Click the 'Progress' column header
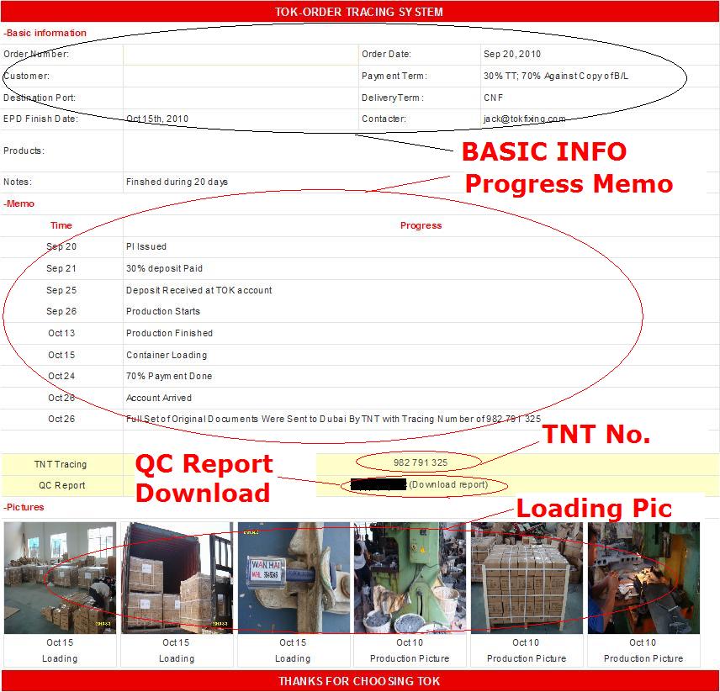720x692 pixels. tap(421, 225)
